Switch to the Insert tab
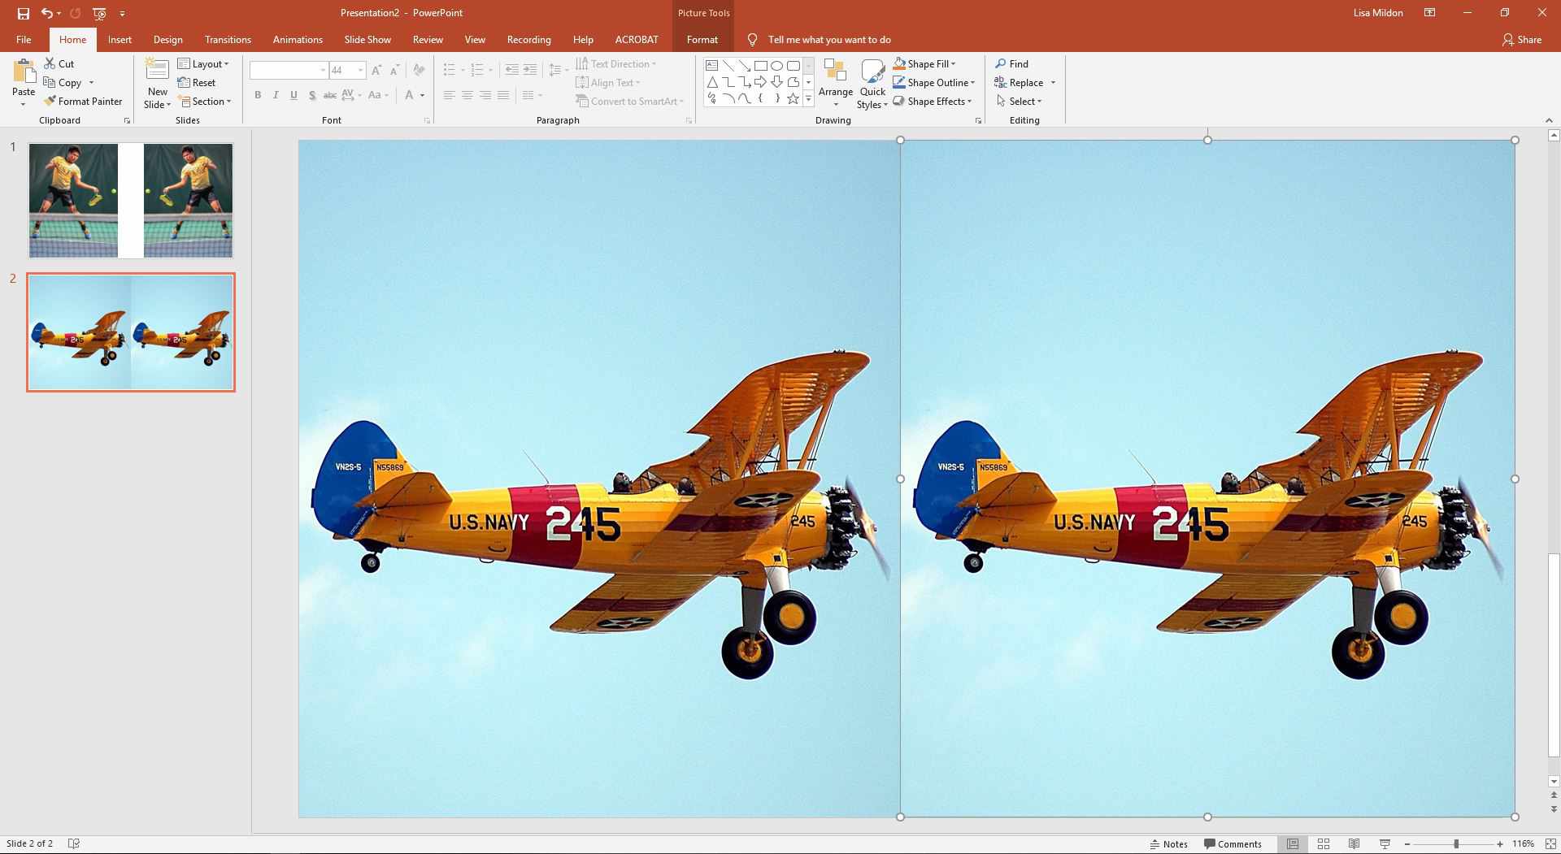Screen dimensions: 1561x854 [120, 40]
